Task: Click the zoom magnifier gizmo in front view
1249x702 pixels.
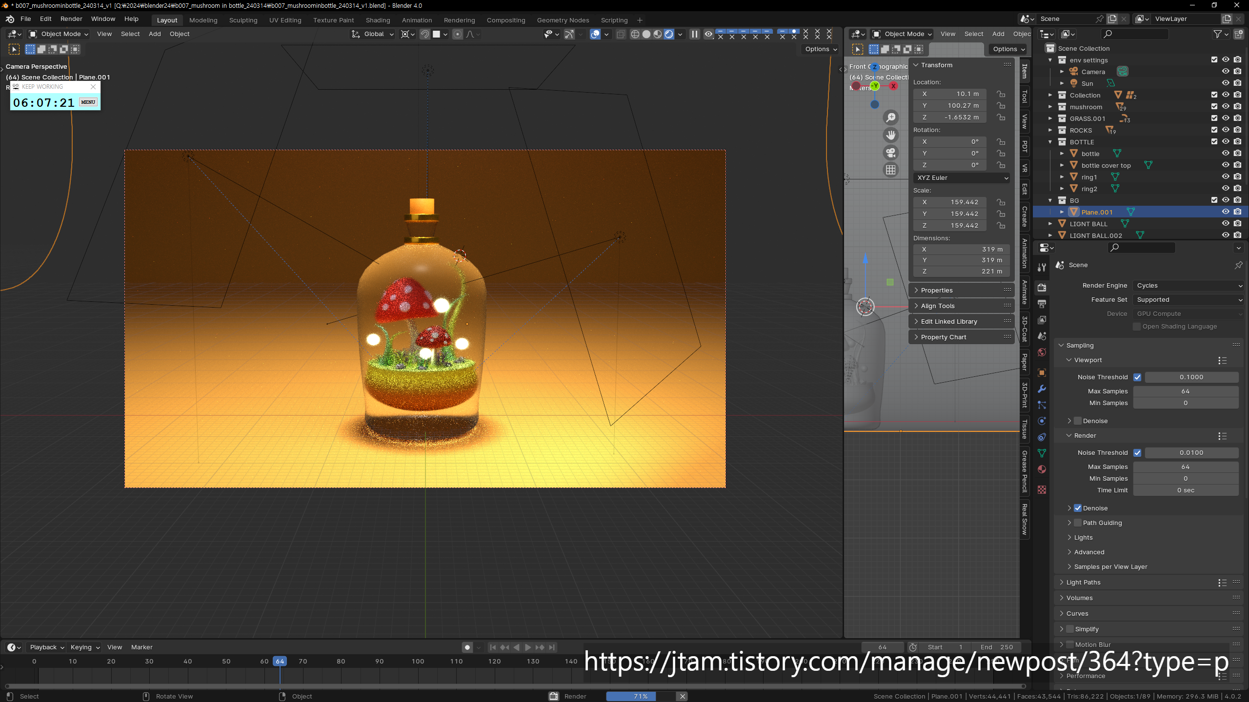Action: 891,117
